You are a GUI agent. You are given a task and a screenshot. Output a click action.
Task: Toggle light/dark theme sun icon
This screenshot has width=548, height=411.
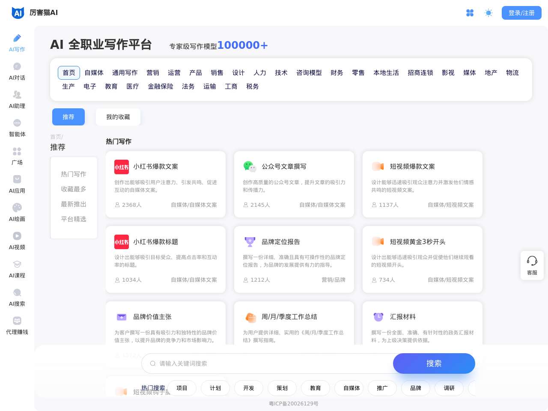(488, 13)
